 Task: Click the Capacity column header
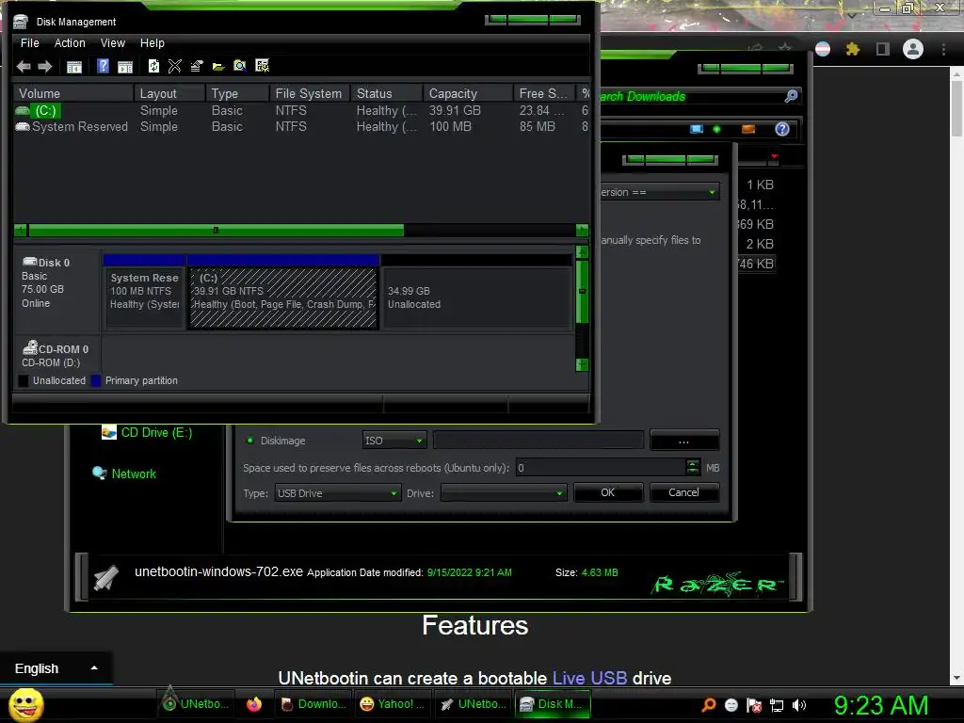(467, 93)
